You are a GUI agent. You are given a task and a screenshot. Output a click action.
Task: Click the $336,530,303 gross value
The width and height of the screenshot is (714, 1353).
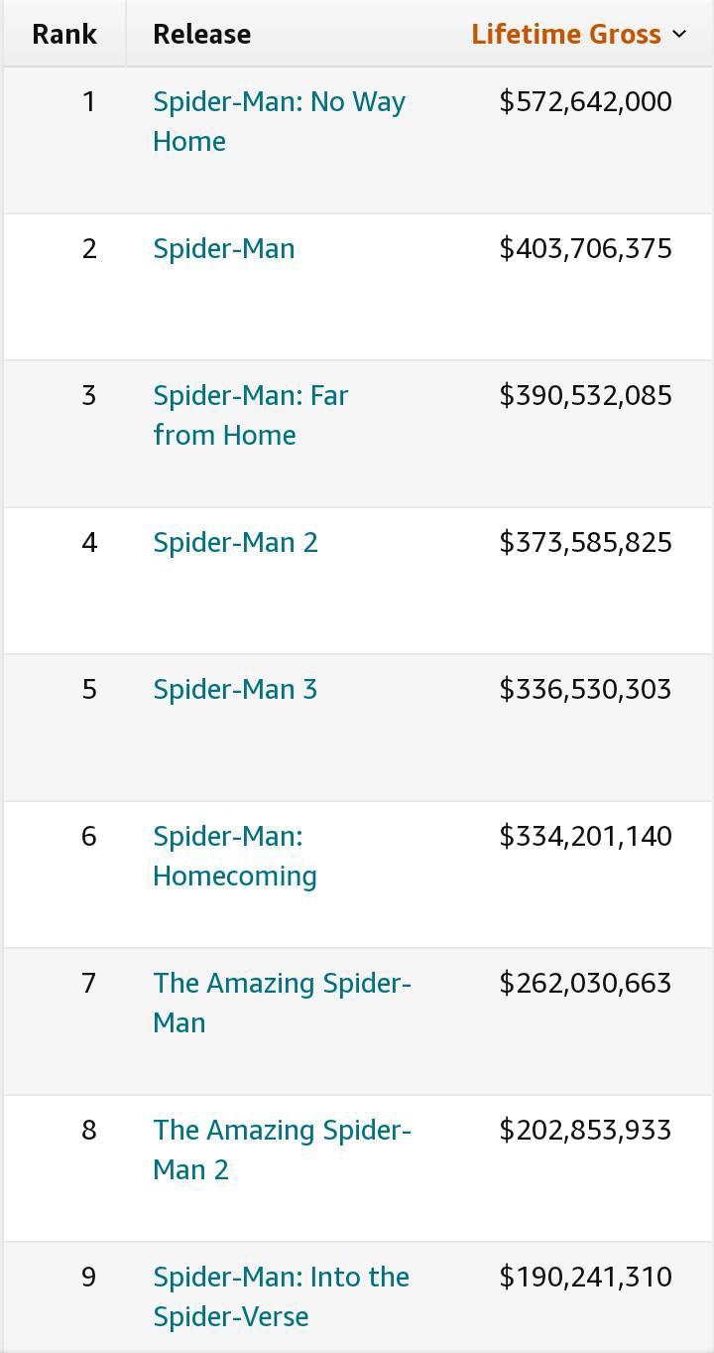click(585, 689)
